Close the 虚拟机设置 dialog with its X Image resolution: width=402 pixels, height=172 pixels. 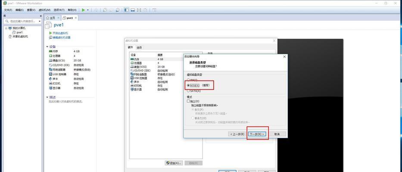point(274,41)
